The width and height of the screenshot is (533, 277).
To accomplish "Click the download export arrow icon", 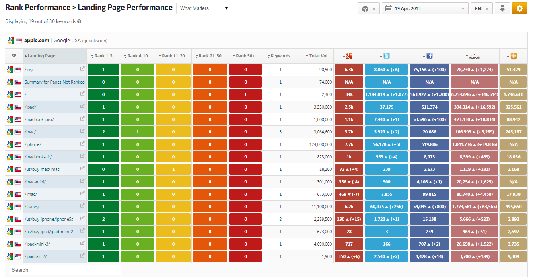I will pos(502,8).
